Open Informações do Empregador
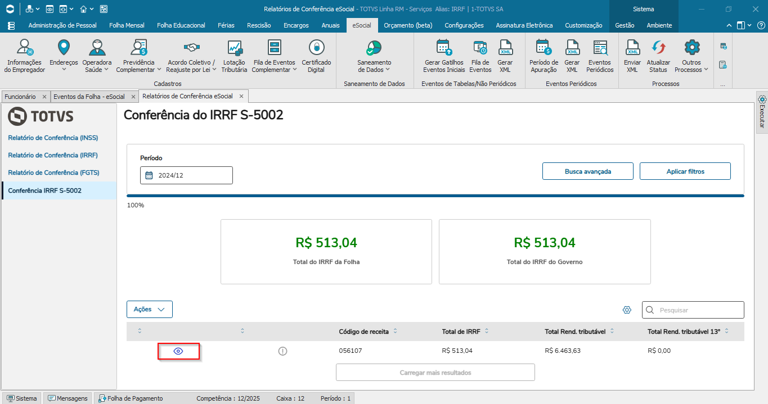This screenshot has height=404, width=768. pos(24,56)
